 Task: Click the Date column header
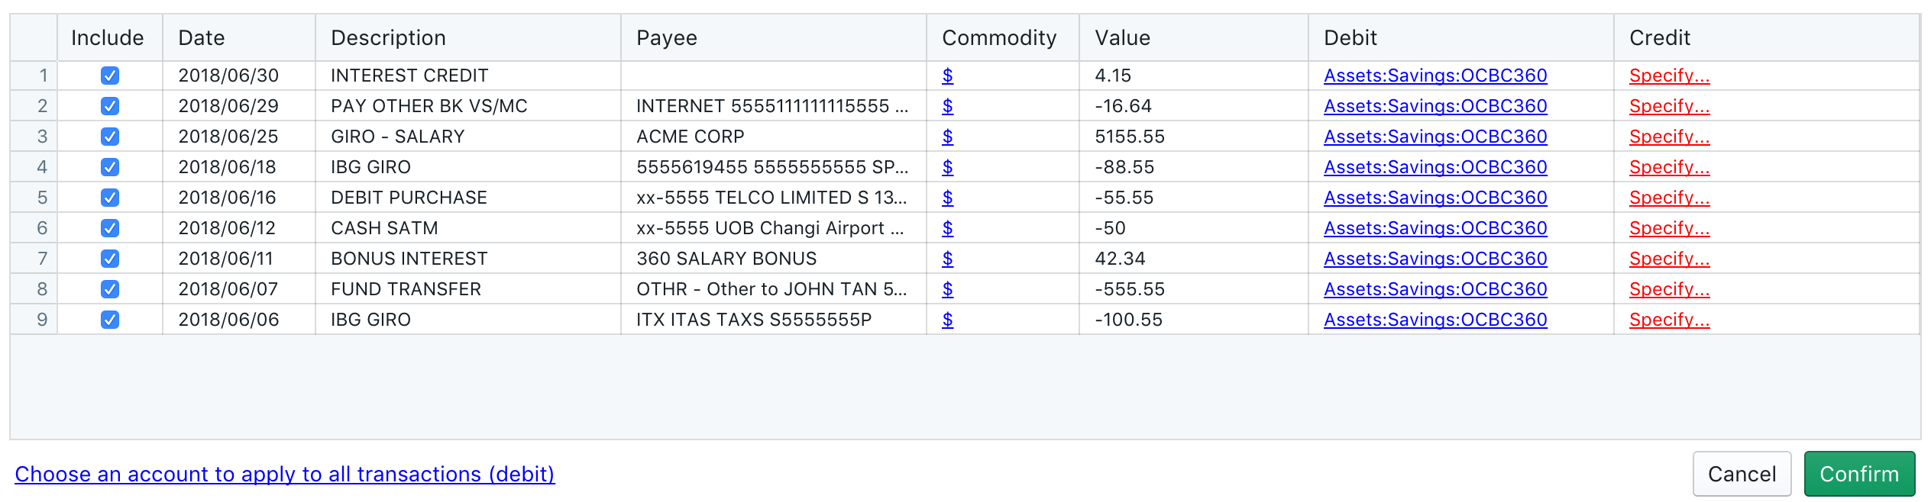[202, 37]
